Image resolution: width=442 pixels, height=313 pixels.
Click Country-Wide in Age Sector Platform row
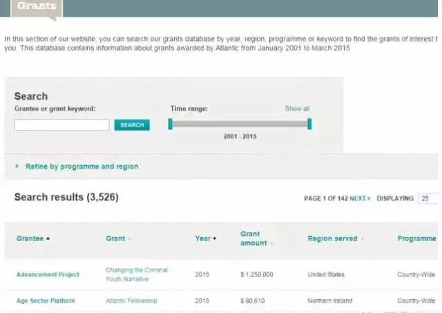[x=416, y=301]
